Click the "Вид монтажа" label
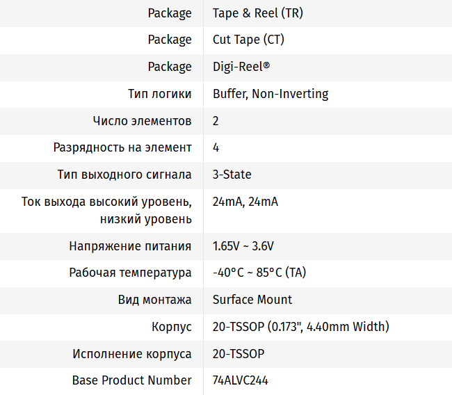 tap(154, 300)
